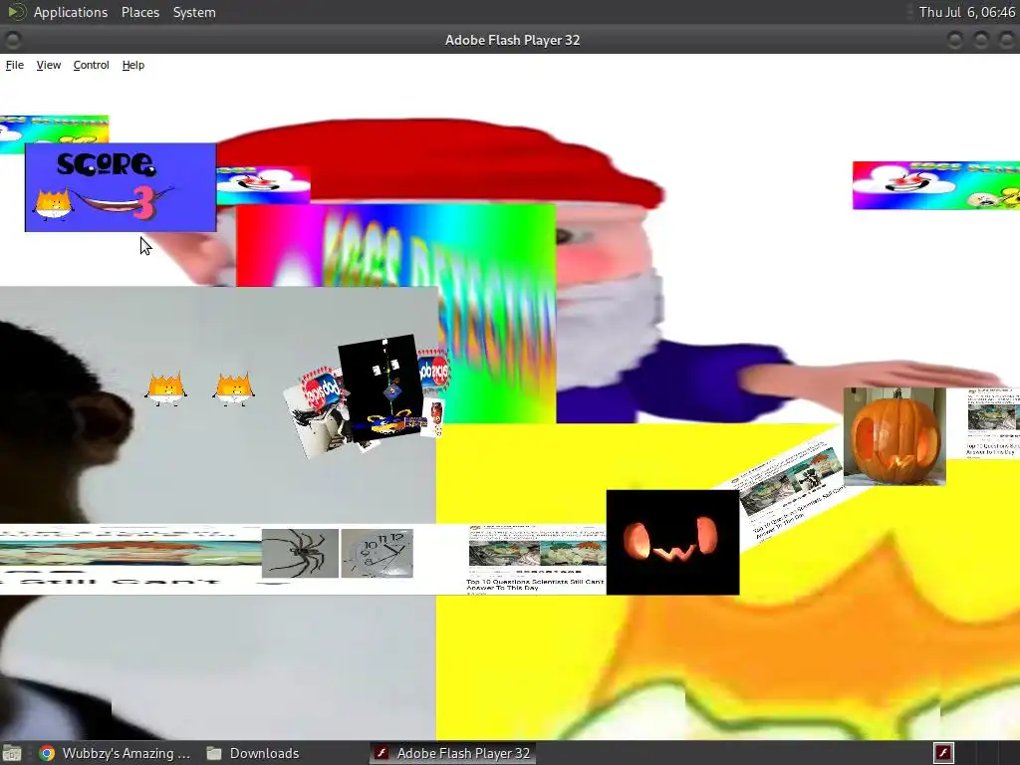
Task: Open the Control menu
Action: click(x=91, y=65)
